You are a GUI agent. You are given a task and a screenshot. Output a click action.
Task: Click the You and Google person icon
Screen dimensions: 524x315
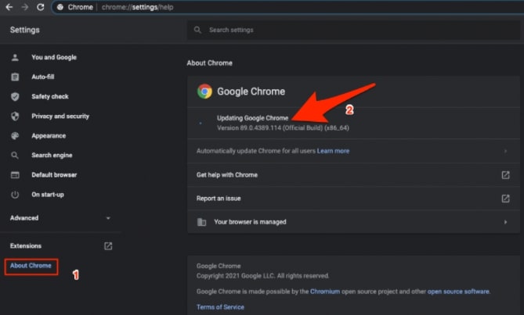(15, 57)
